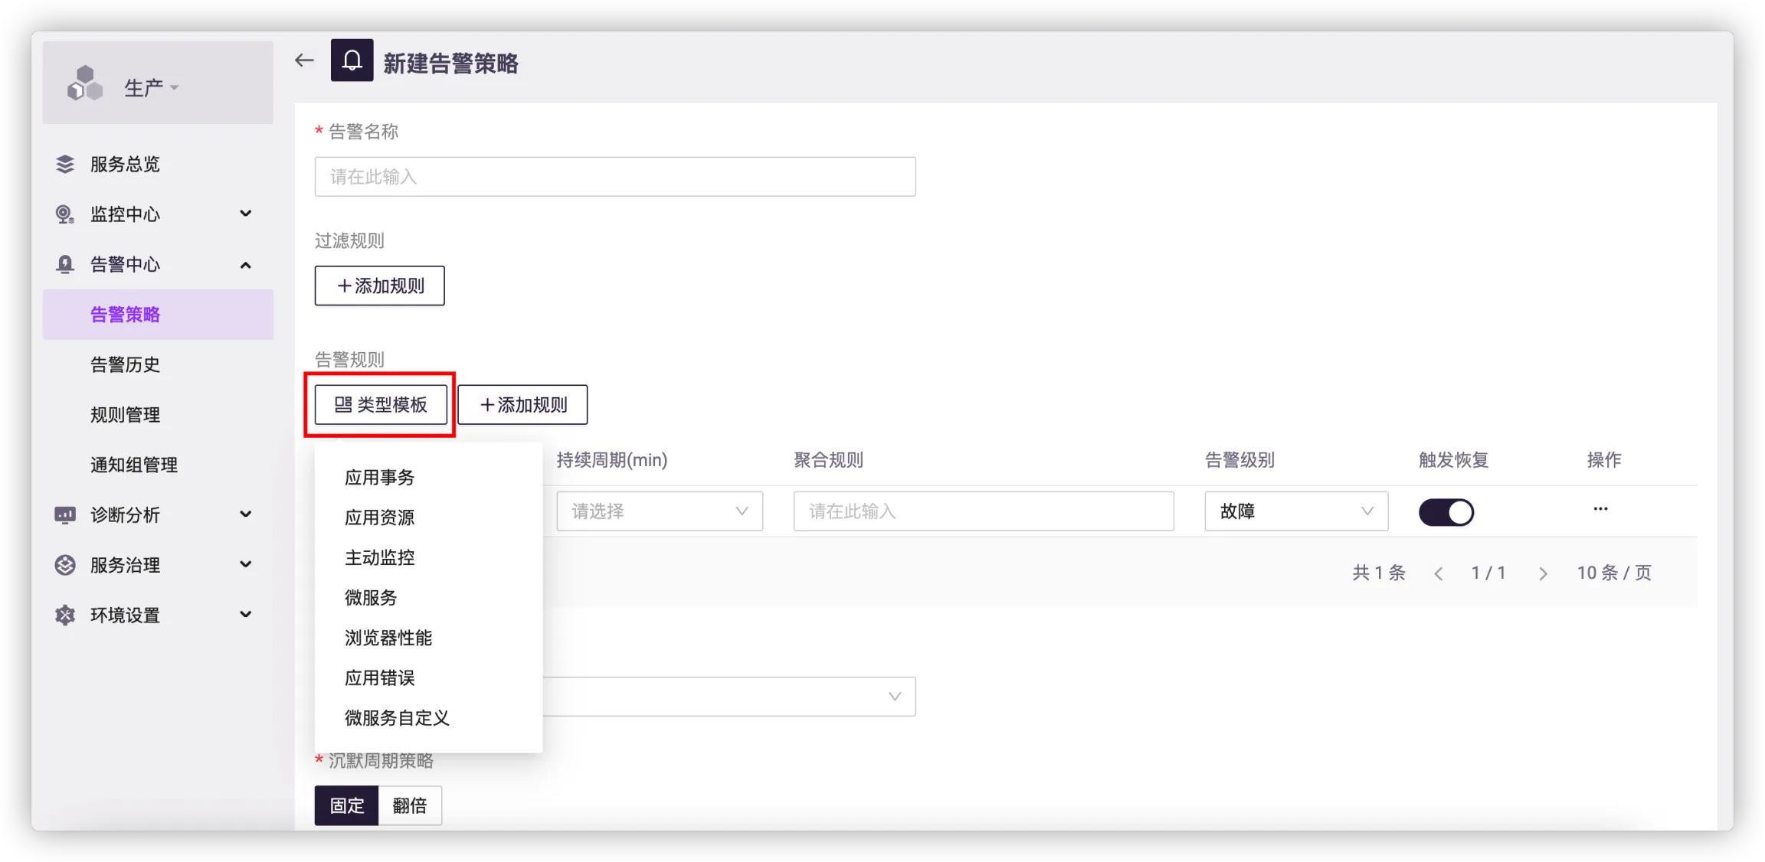This screenshot has width=1765, height=862.
Task: Open the 持续周期 请选择 dropdown
Action: coord(659,511)
